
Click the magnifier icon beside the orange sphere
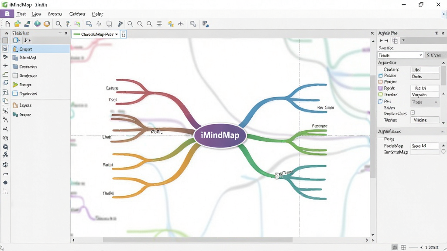[58, 24]
